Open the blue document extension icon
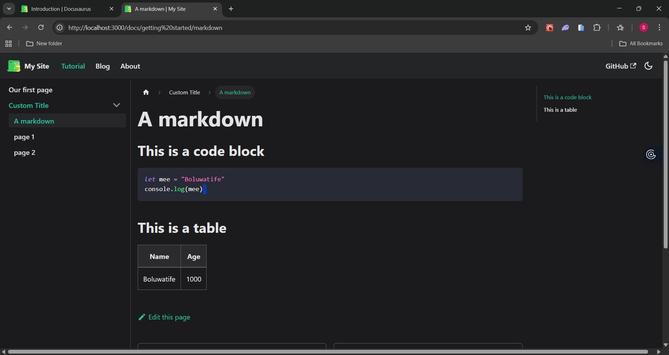The height and width of the screenshot is (355, 669). (581, 27)
